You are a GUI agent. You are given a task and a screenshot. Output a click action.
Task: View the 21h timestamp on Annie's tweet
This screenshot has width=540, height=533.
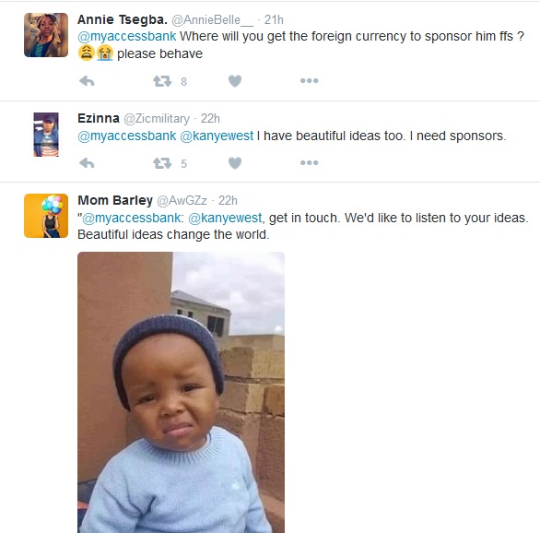coord(274,20)
